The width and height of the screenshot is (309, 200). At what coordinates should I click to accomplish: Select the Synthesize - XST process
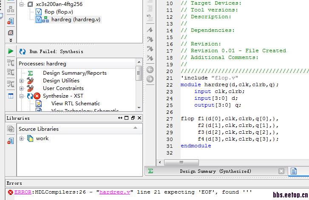tap(63, 96)
